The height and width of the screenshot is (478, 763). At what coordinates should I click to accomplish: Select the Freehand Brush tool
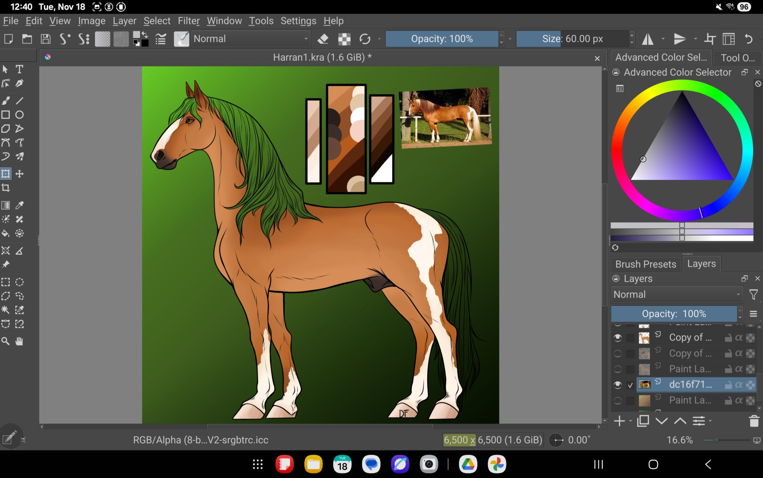pyautogui.click(x=6, y=101)
